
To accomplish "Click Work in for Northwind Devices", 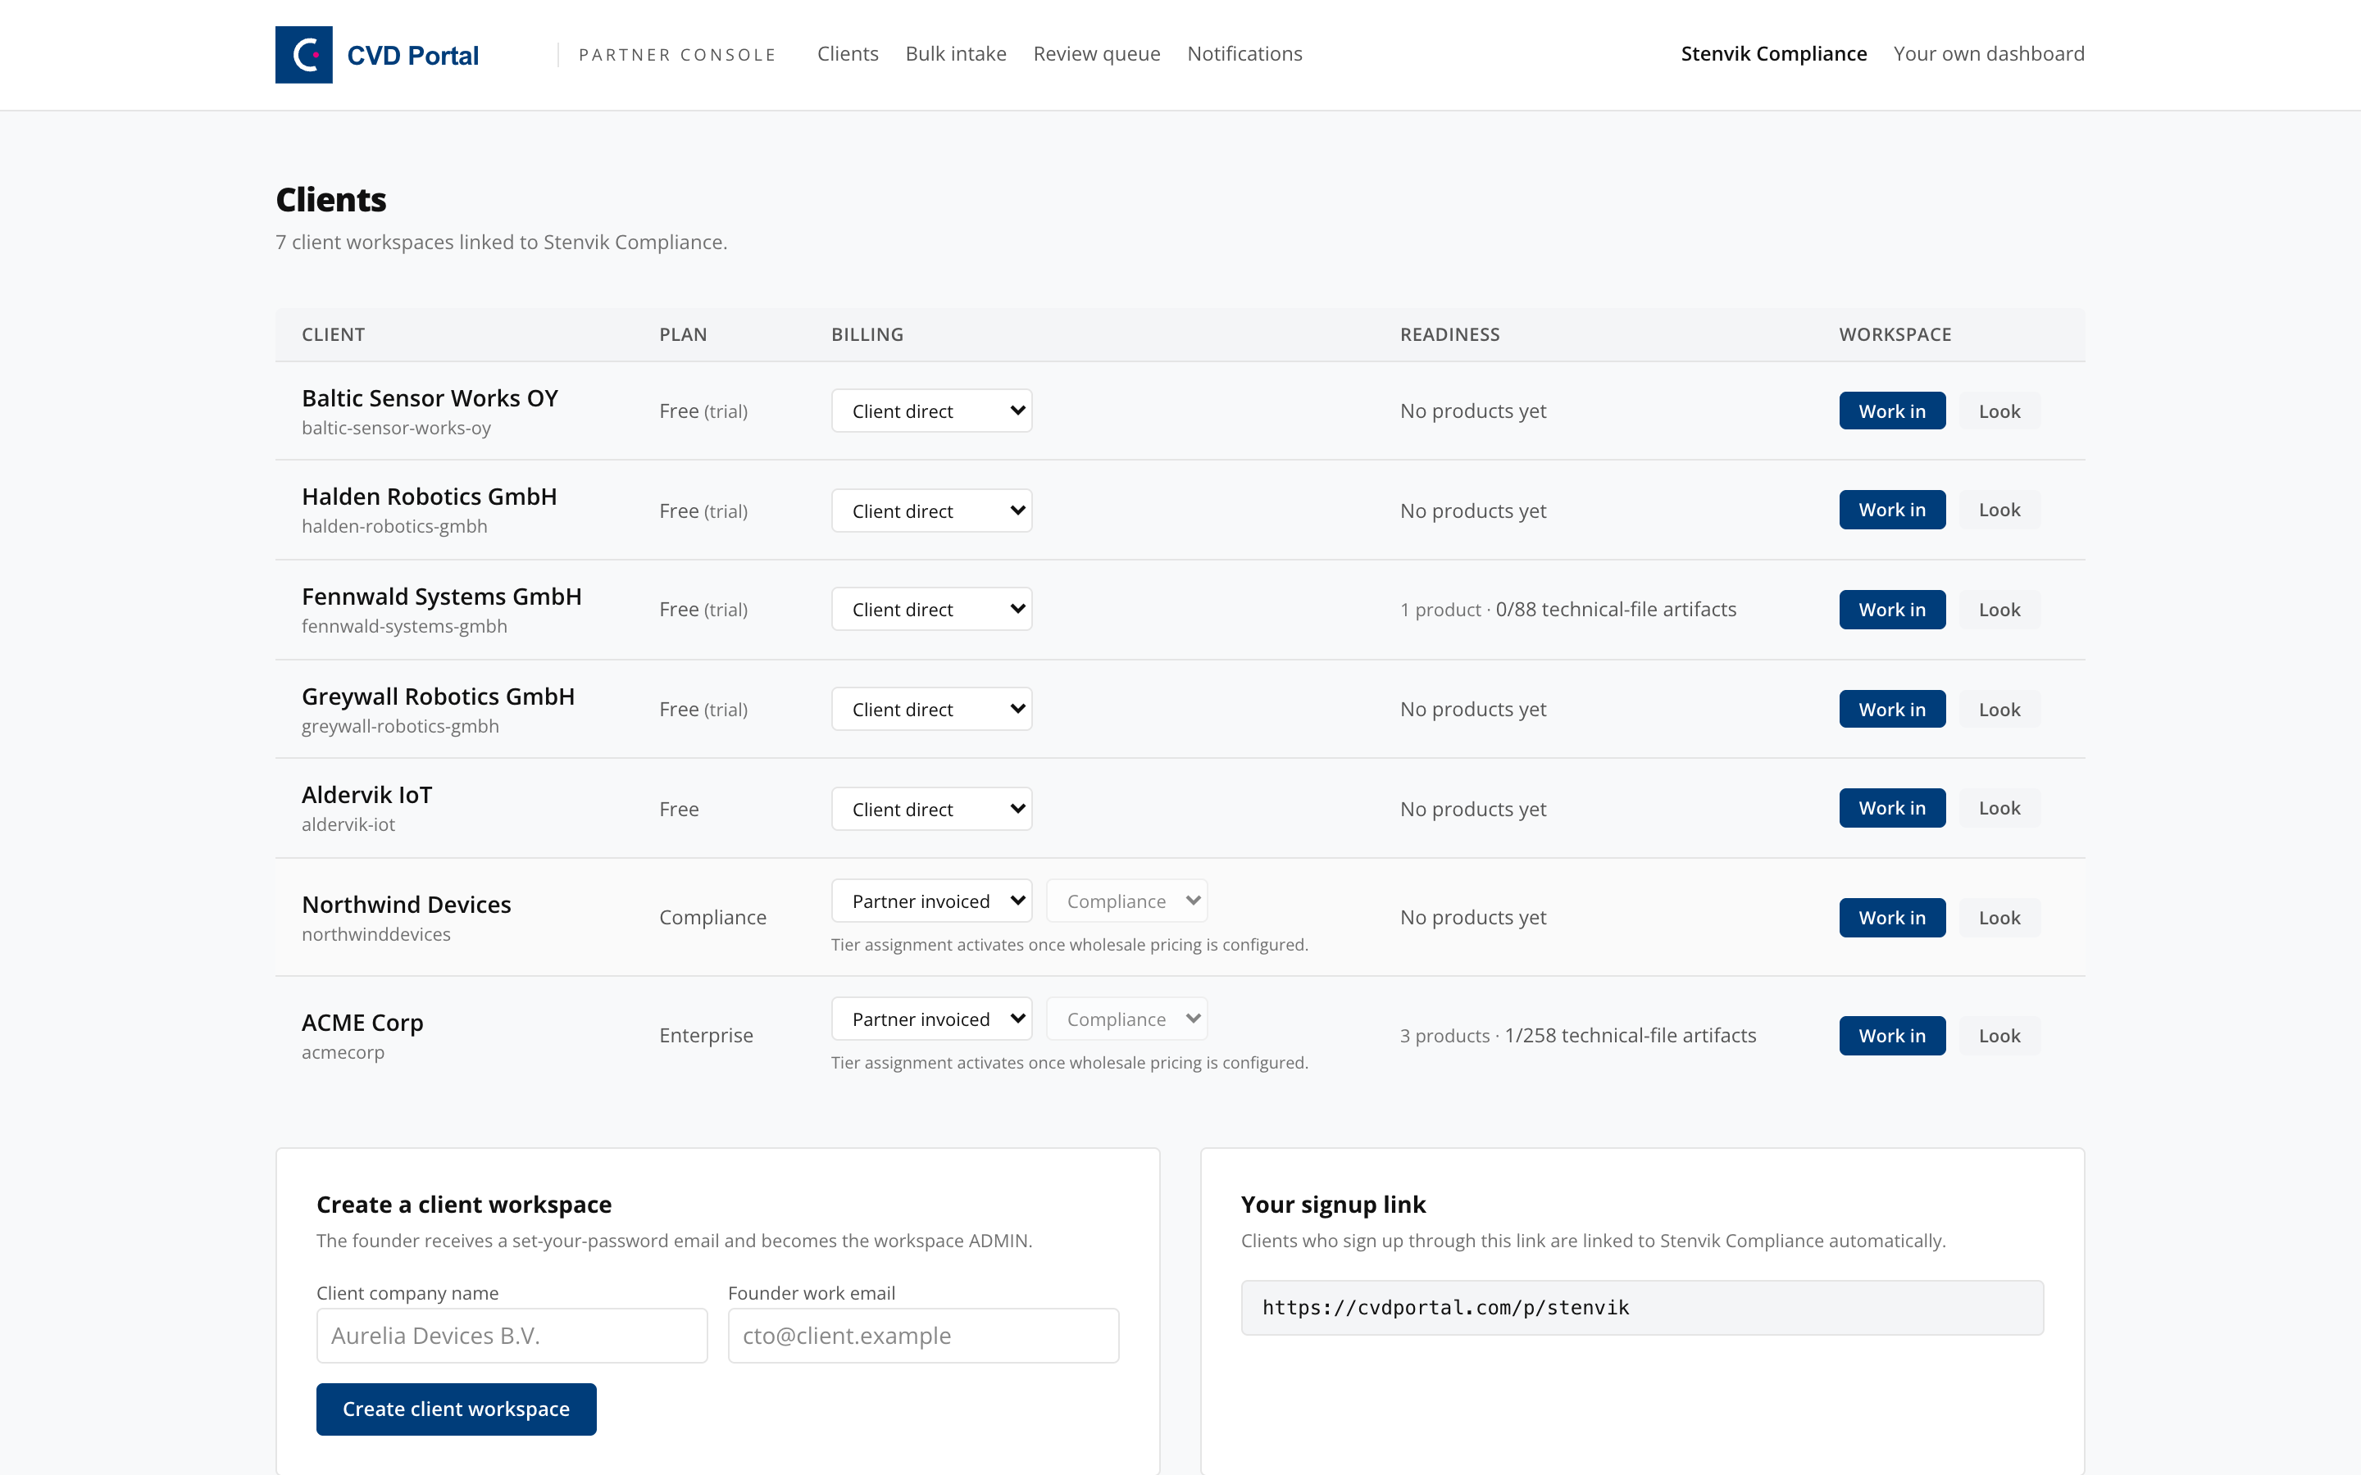I will tap(1892, 917).
